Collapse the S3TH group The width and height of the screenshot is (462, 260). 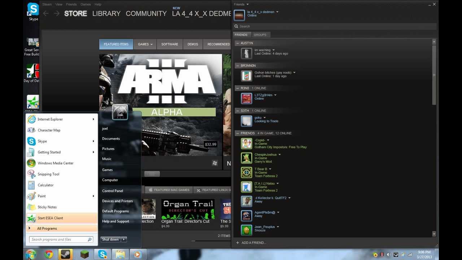(x=237, y=110)
